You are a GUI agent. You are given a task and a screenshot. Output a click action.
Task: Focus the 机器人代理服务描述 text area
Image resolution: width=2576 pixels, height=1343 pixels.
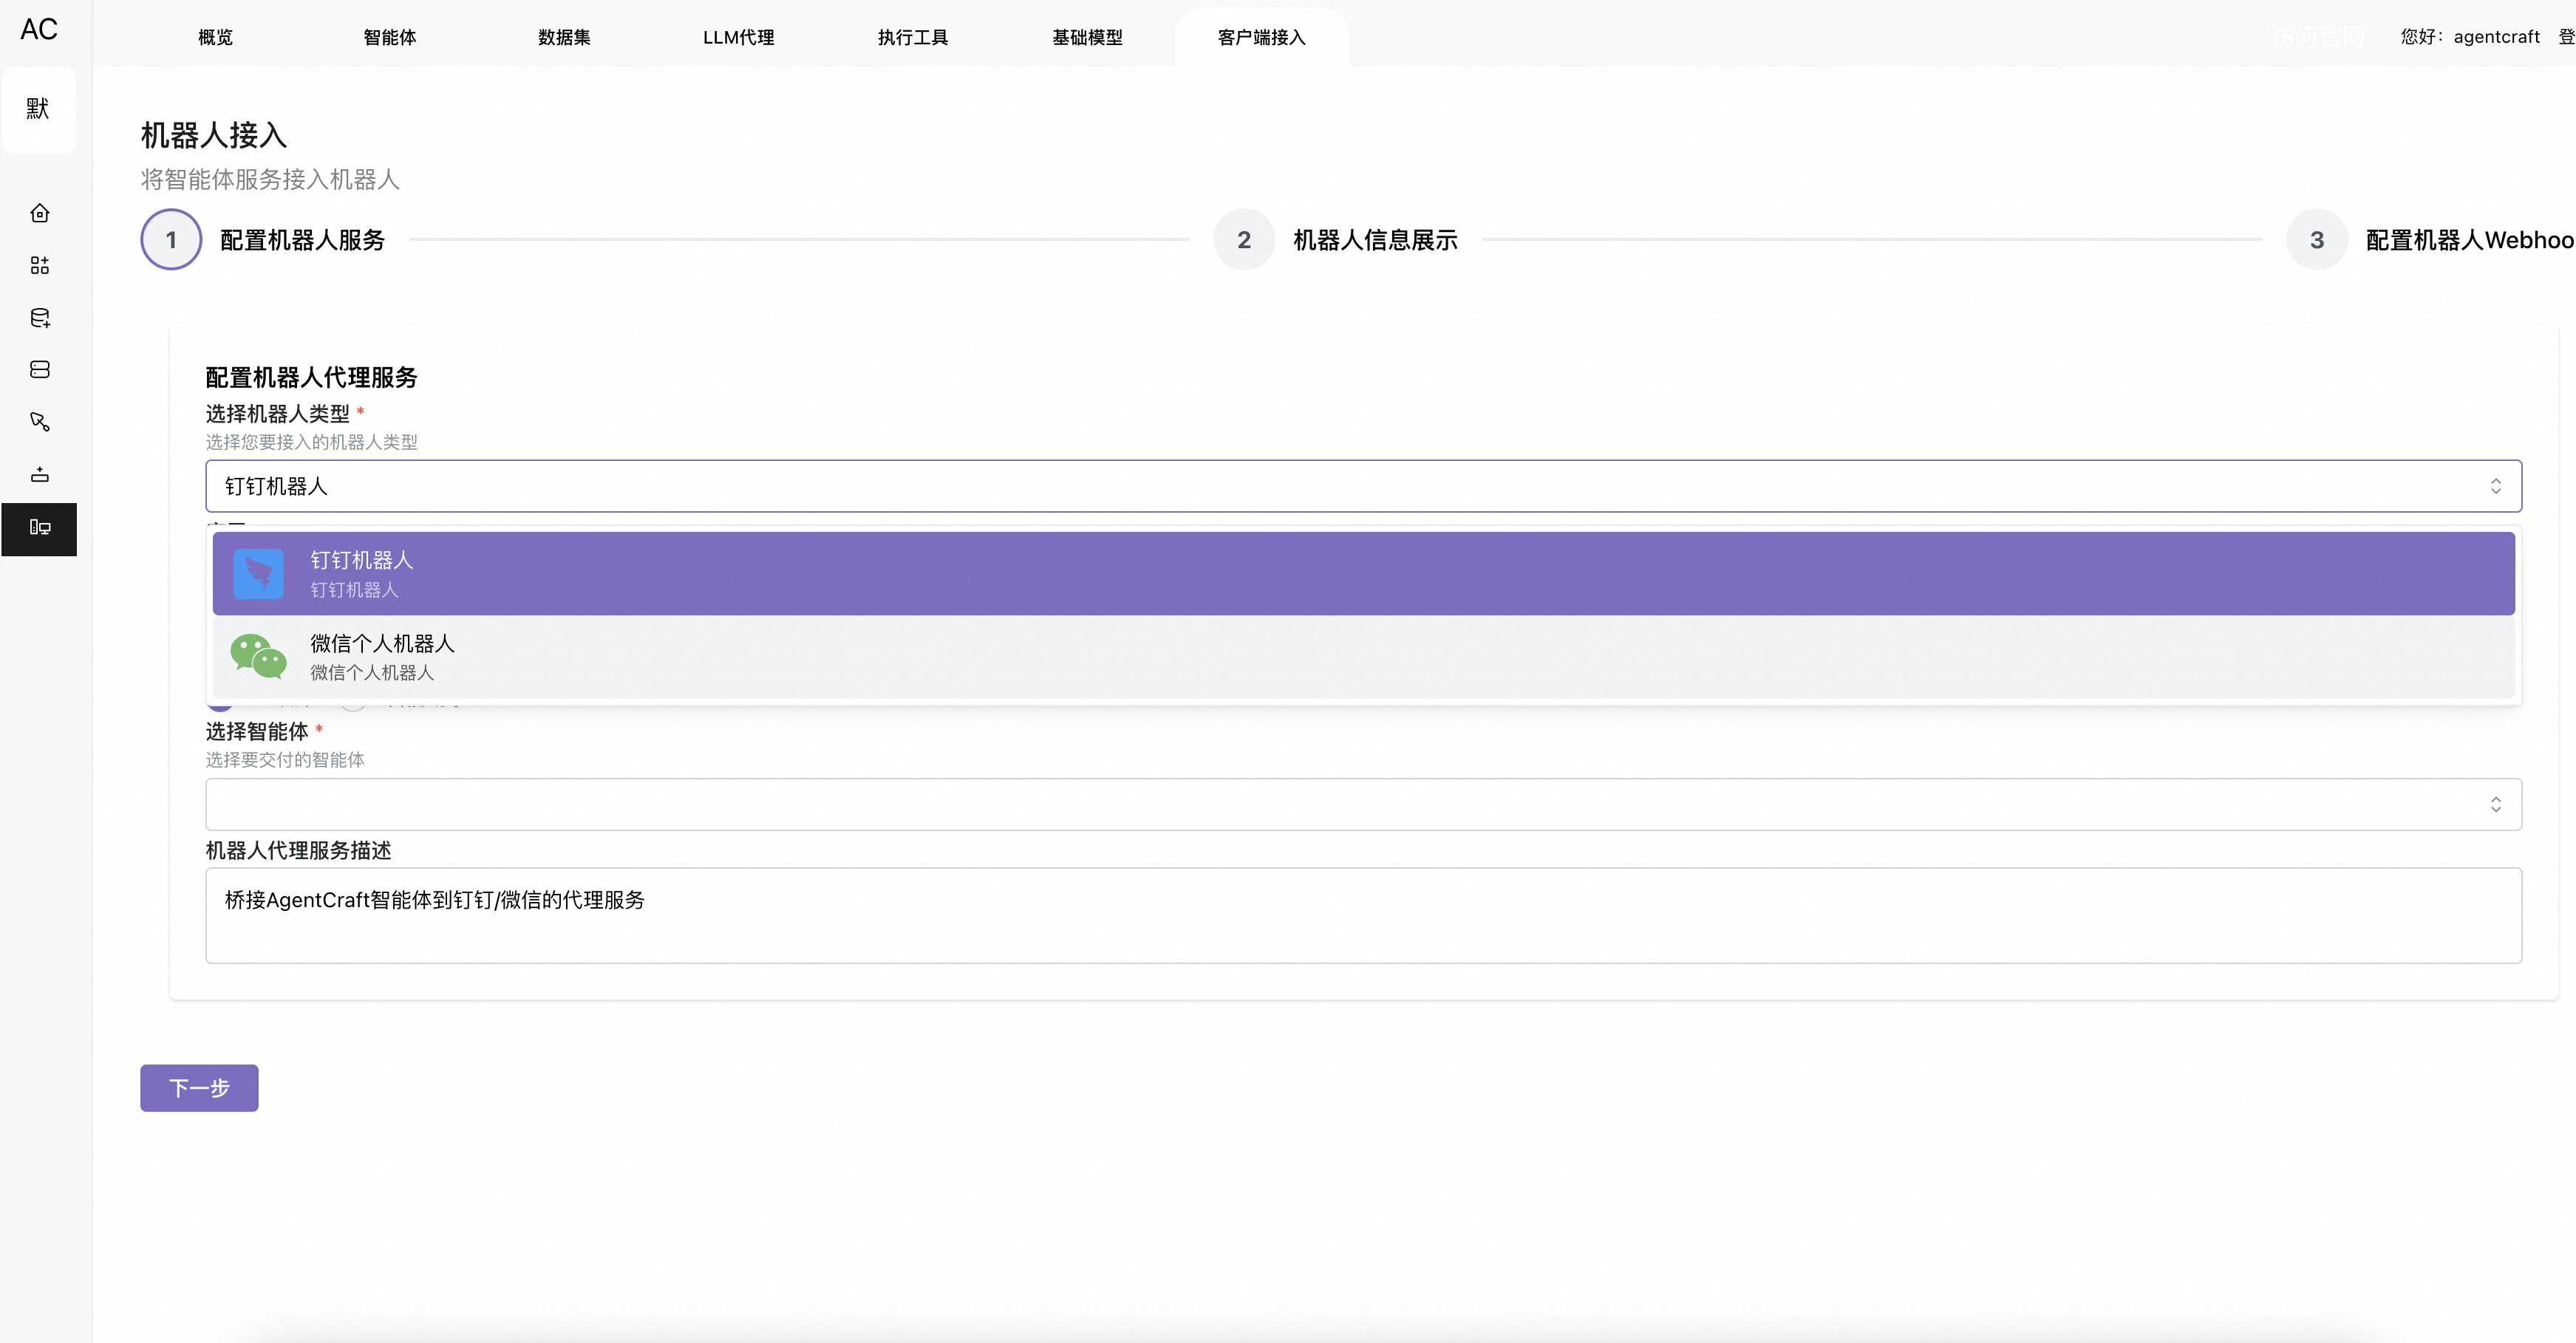point(1363,916)
